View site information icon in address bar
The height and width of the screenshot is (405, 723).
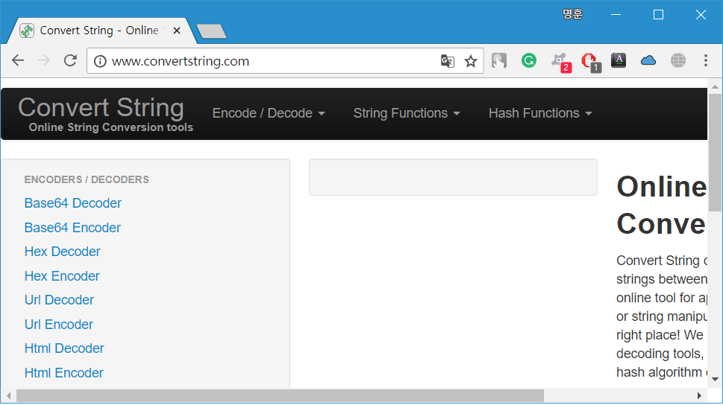click(x=100, y=61)
